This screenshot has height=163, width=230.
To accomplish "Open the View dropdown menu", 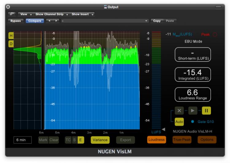I will click(x=26, y=14).
